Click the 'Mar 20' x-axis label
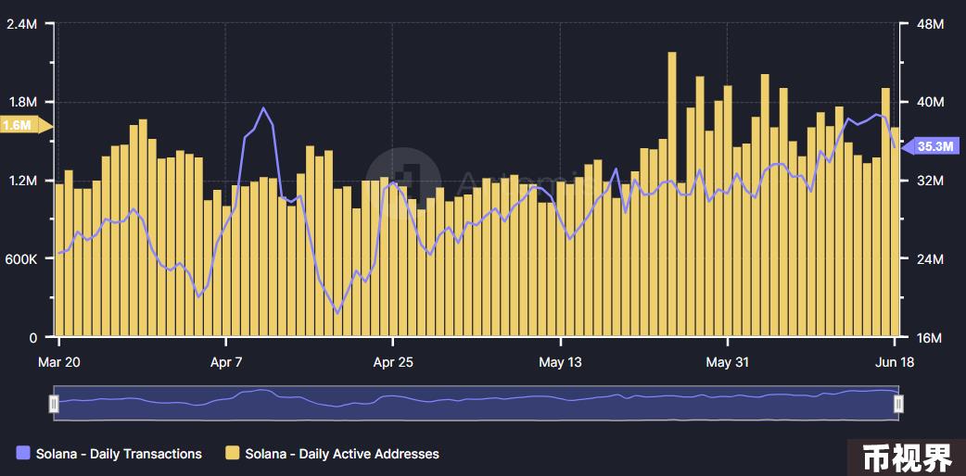 point(58,362)
